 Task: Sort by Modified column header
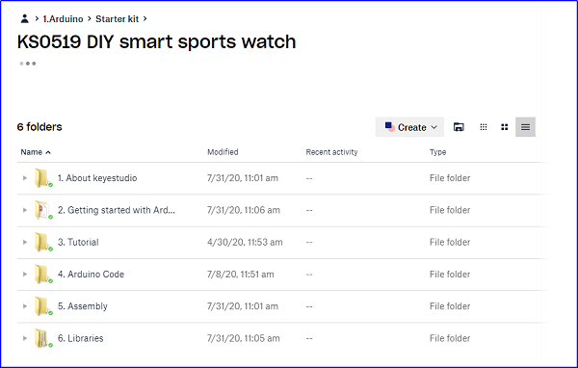[223, 152]
